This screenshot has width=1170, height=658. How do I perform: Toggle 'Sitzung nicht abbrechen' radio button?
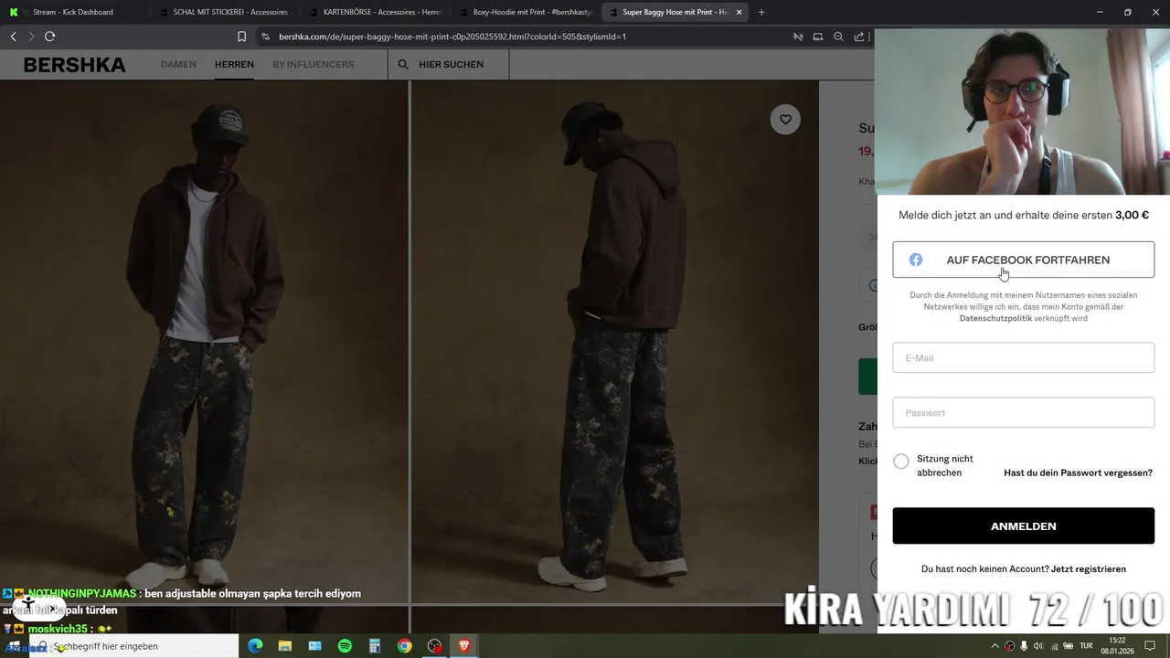[x=901, y=462]
